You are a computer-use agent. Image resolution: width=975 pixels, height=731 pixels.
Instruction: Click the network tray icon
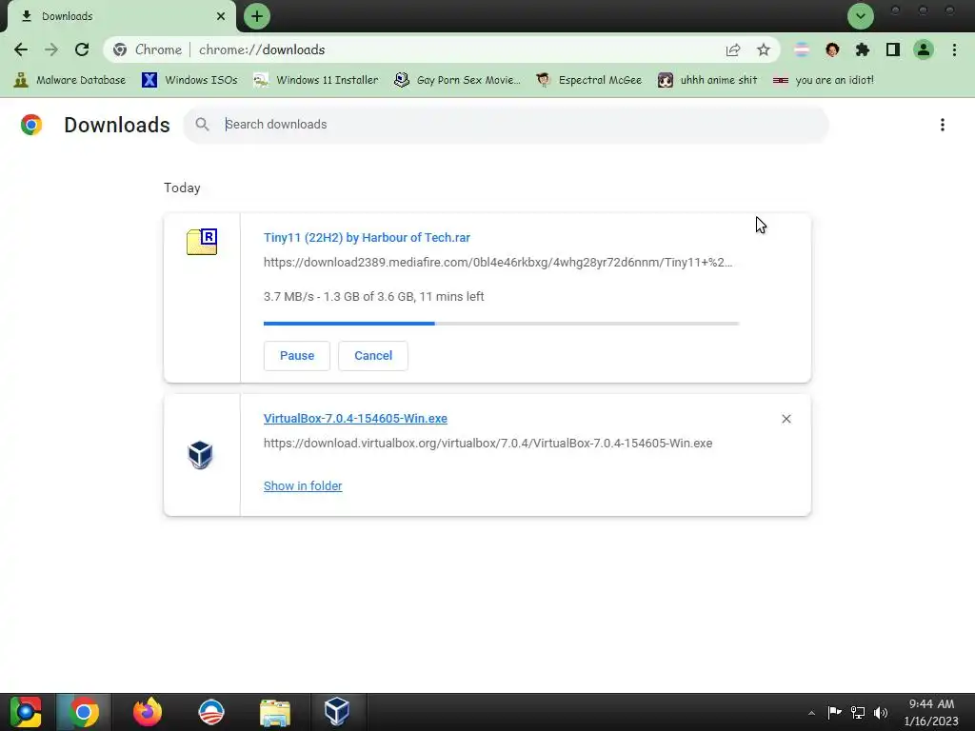[858, 712]
